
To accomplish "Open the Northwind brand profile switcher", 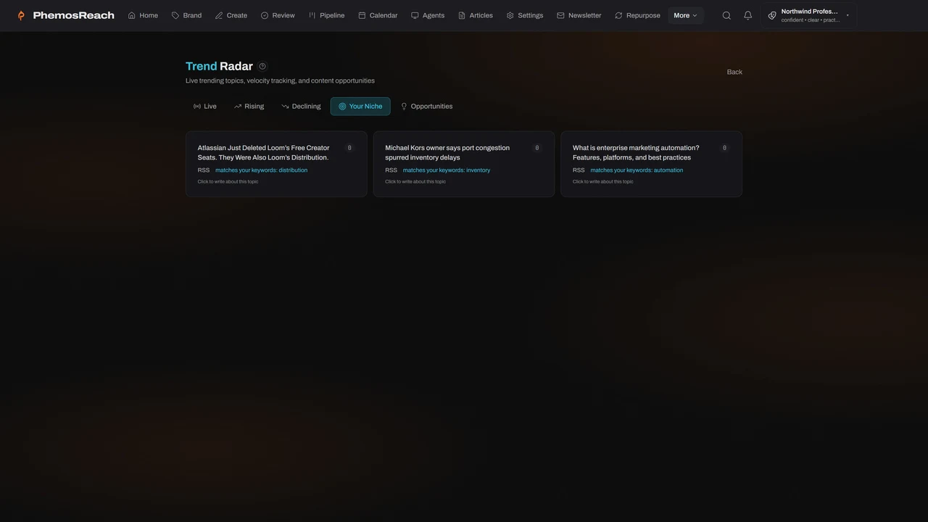I will [x=808, y=15].
